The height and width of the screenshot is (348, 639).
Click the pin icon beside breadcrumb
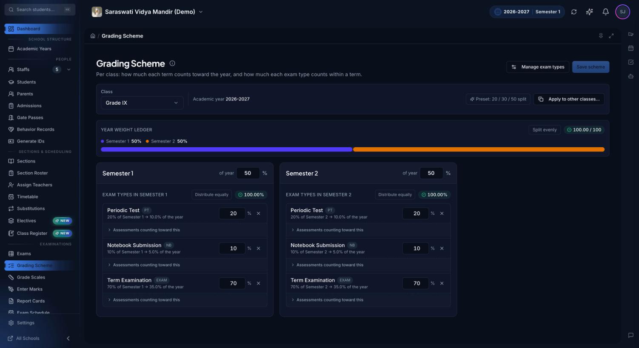(601, 36)
